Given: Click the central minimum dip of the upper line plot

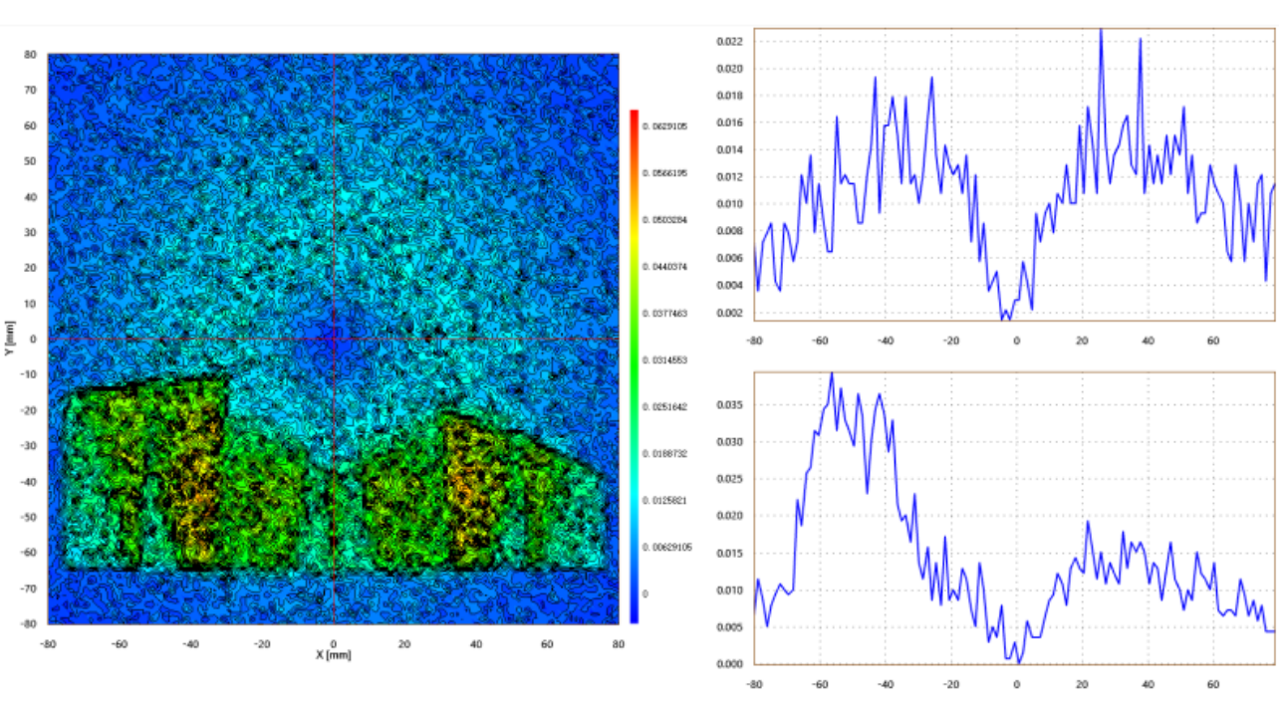Looking at the screenshot, I should (x=1003, y=318).
